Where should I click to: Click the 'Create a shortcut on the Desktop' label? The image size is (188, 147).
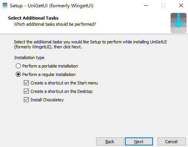[x=62, y=91]
